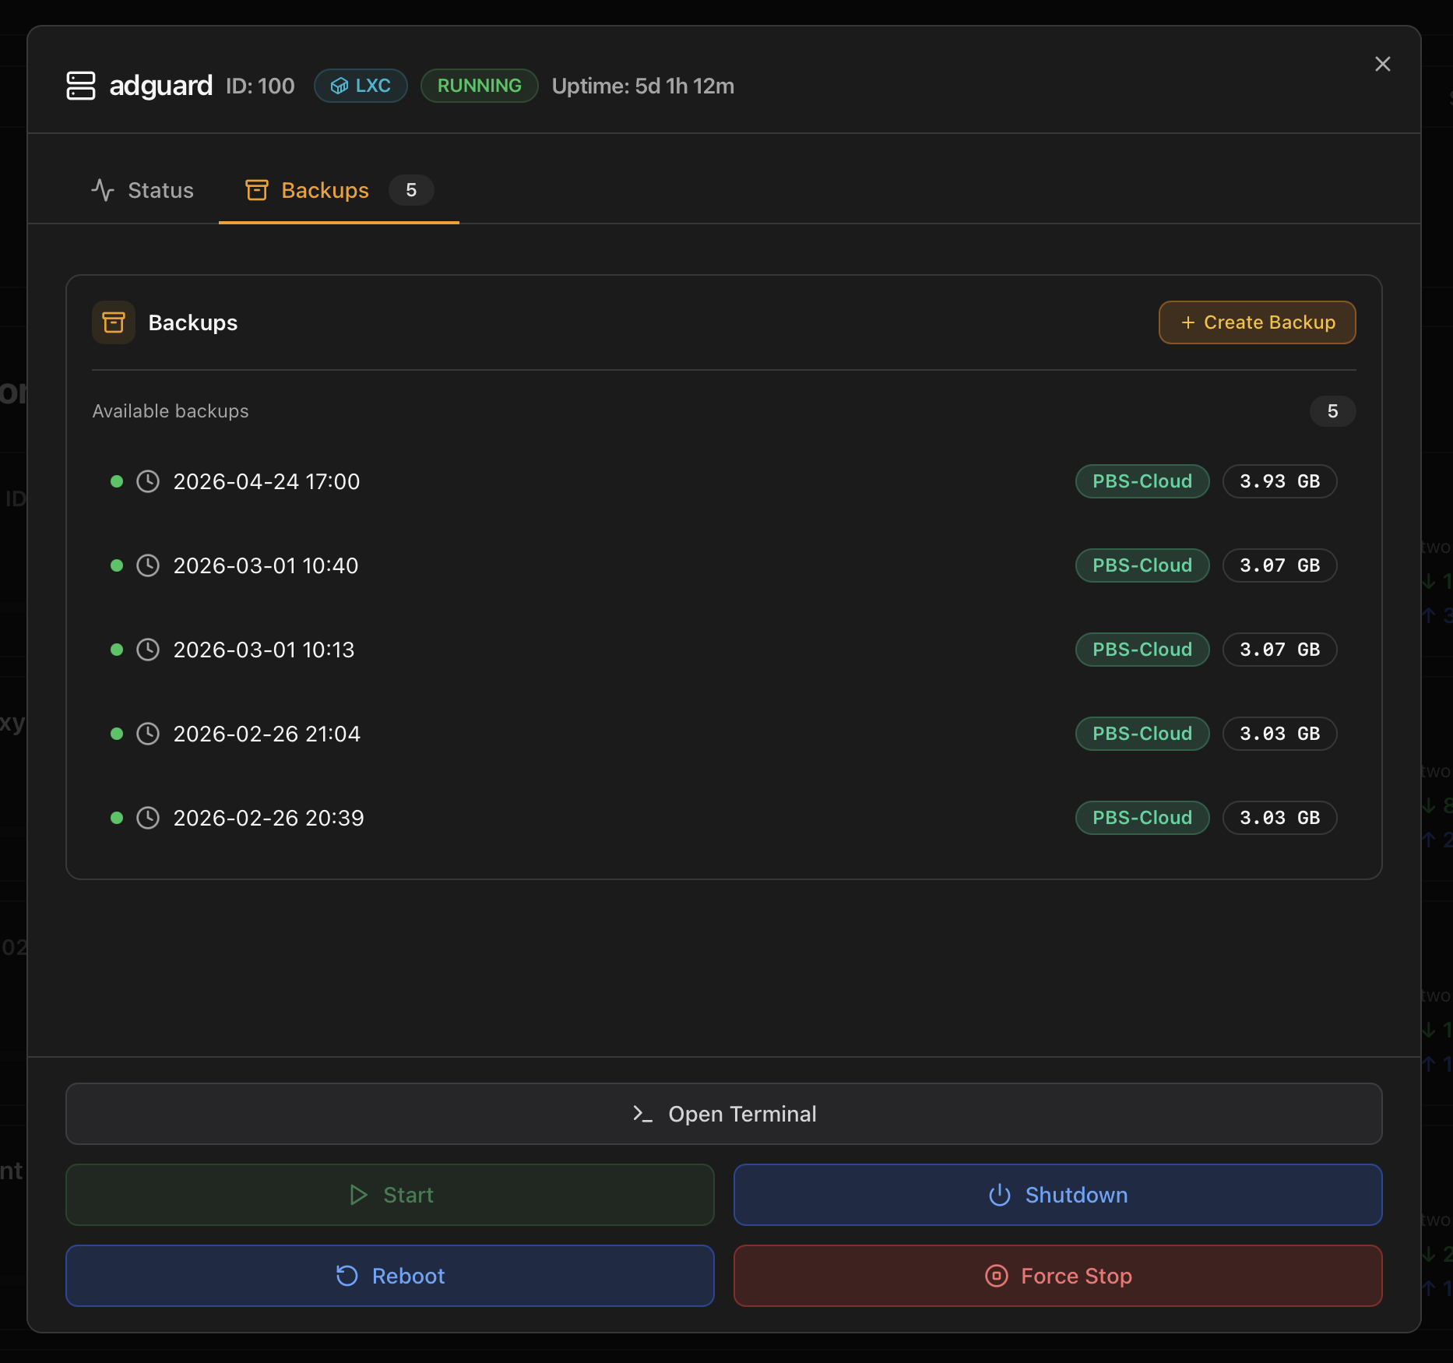Screen dimensions: 1453x1363
Task: Click 3.07 GB size on 10:13 backup
Action: tap(1279, 650)
